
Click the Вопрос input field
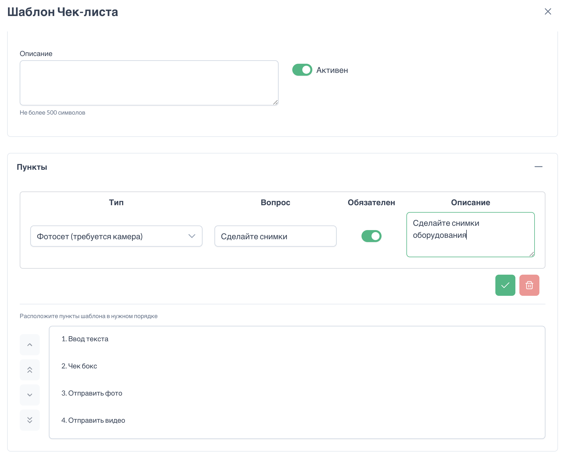pos(275,236)
